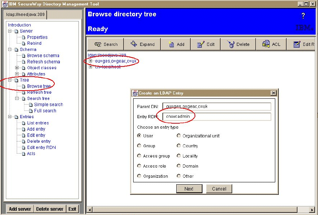Click the page icon beside List entries

point(24,123)
